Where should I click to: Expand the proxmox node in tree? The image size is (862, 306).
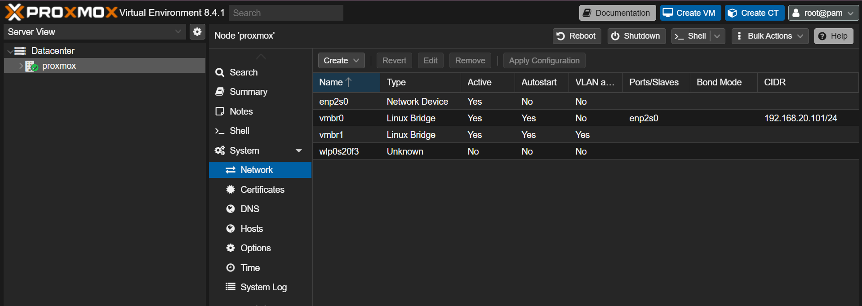[x=21, y=66]
